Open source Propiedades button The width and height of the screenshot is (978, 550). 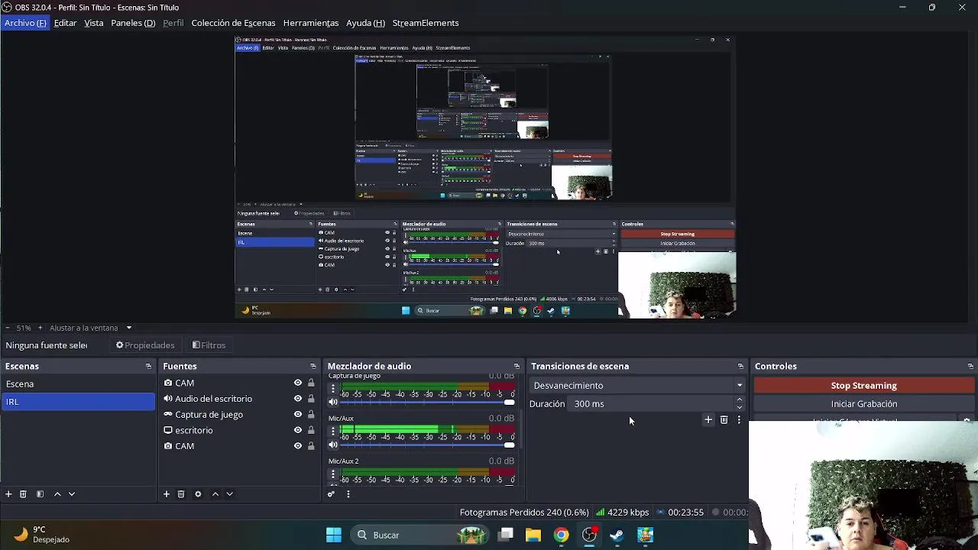click(x=145, y=345)
